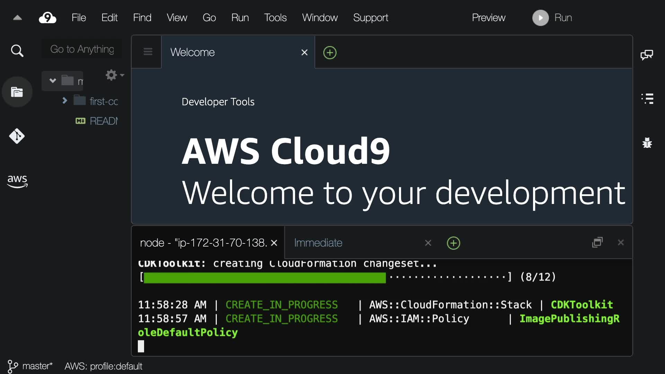Viewport: 665px width, 374px height.
Task: Collapse the root project folder
Action: click(x=53, y=81)
